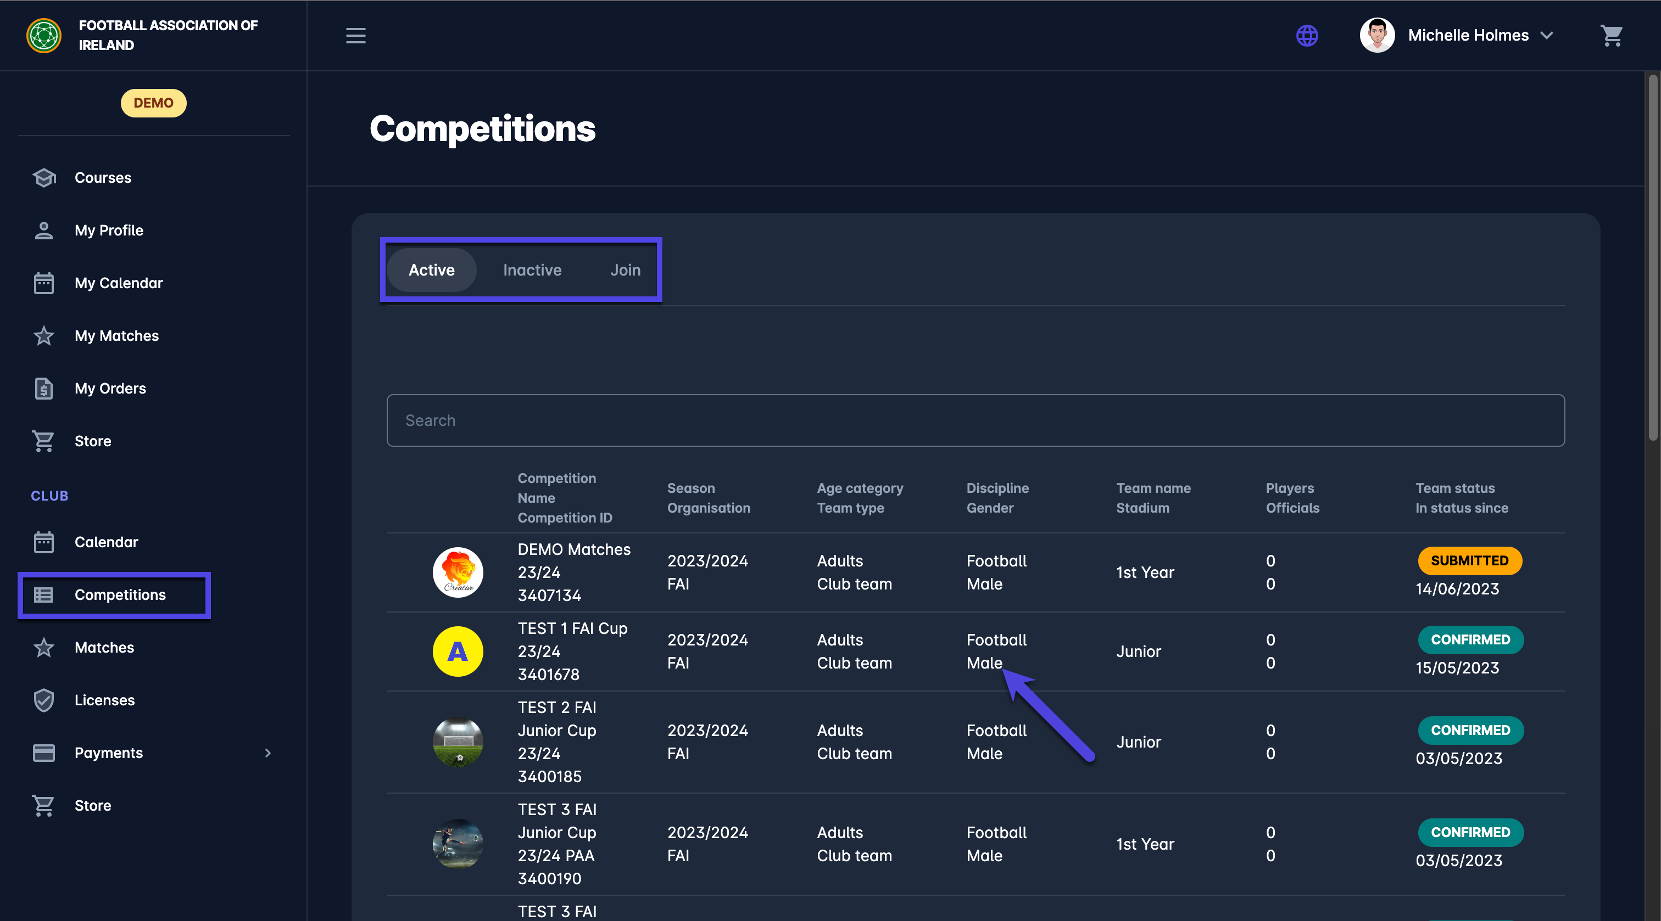Go to My Calendar page
1661x921 pixels.
pyautogui.click(x=119, y=283)
